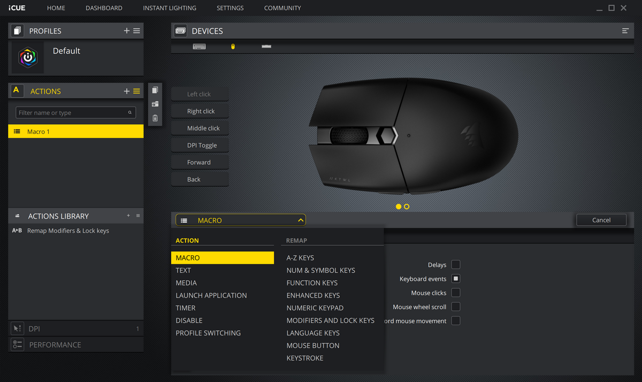The width and height of the screenshot is (642, 382).
Task: Choose PROFILE SWITCHING action type
Action: pos(208,333)
